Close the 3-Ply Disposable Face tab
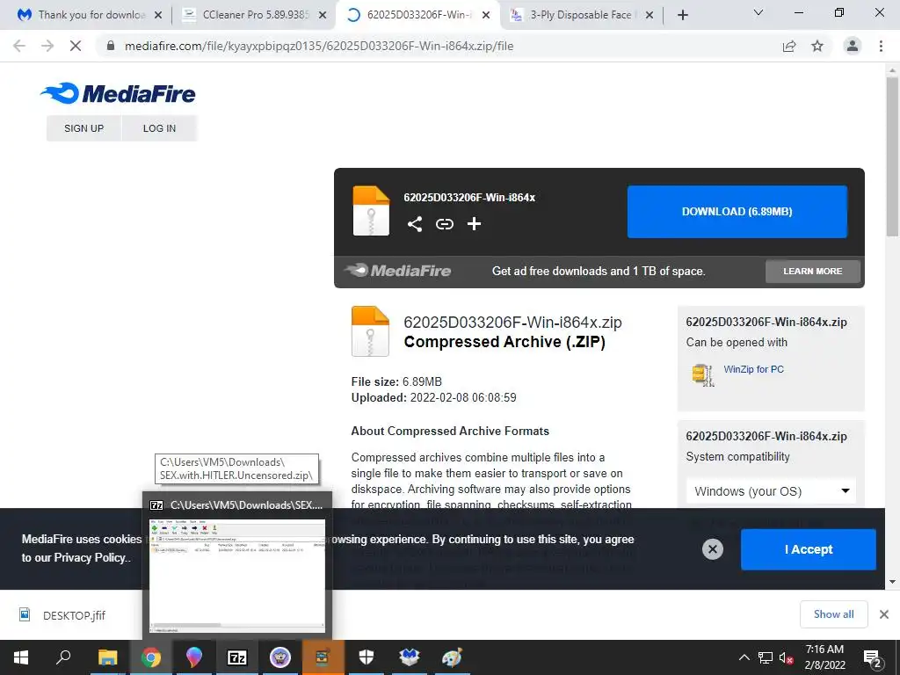The width and height of the screenshot is (900, 675). 650,15
